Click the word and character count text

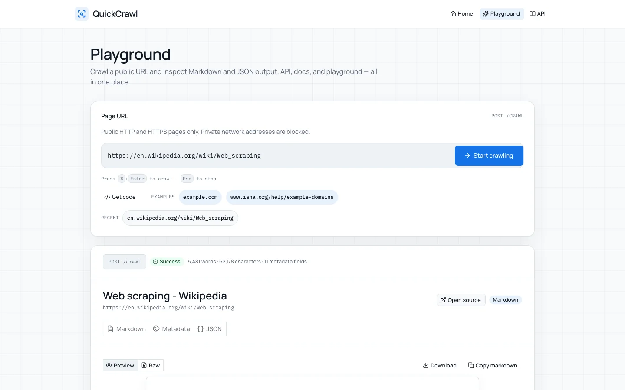tap(247, 262)
